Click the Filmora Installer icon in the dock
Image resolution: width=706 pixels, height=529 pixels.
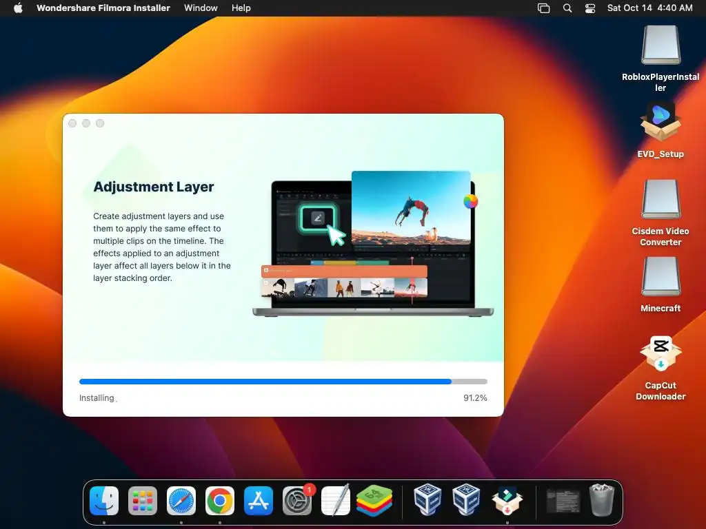[507, 501]
